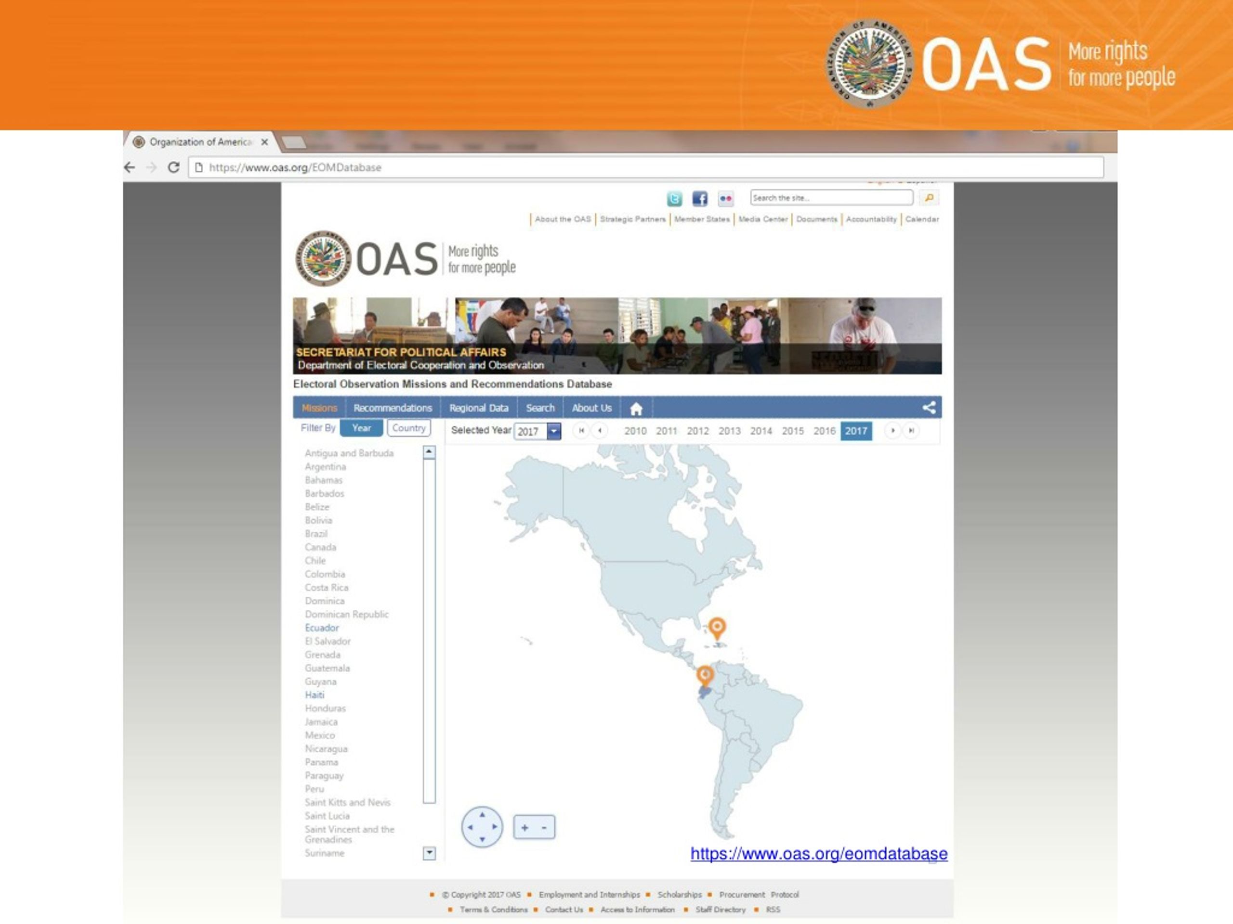Viewport: 1233px width, 924px height.
Task: Filter by Year toggle button
Action: coord(361,428)
